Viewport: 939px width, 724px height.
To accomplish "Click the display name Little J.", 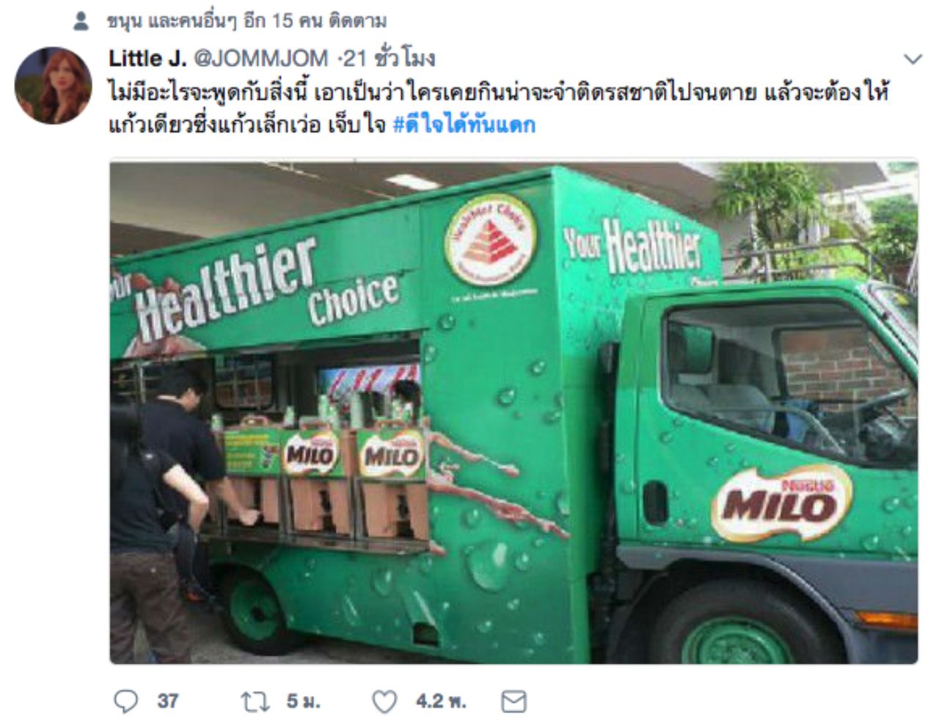I will coord(147,59).
